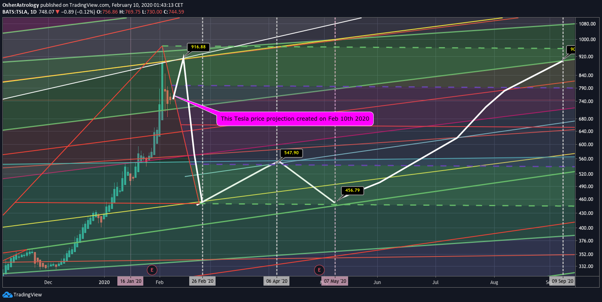Click the 680.00 price axis label
Image resolution: width=602 pixels, height=302 pixels.
point(587,119)
